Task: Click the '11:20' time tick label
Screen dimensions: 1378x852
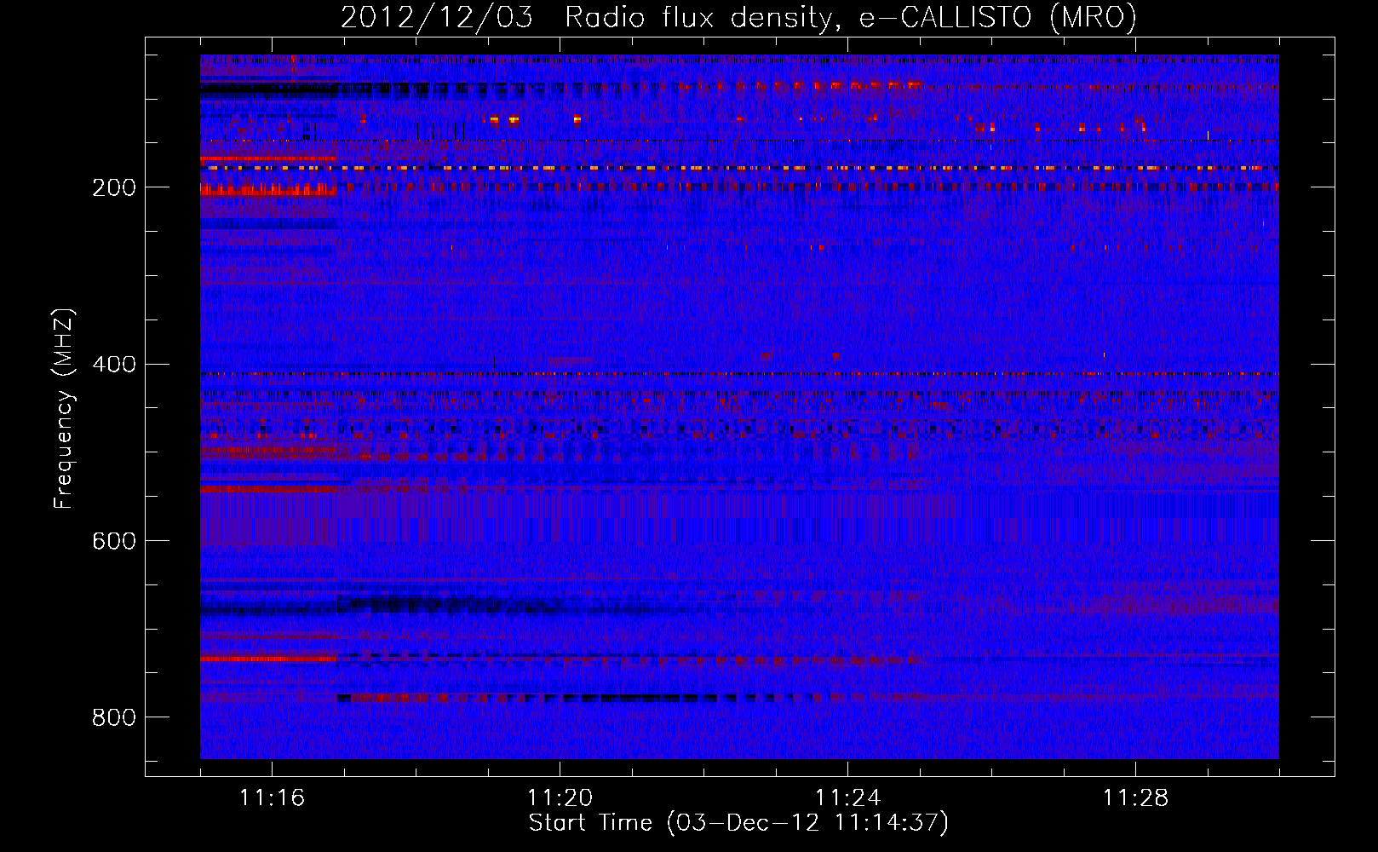Action: [x=560, y=798]
